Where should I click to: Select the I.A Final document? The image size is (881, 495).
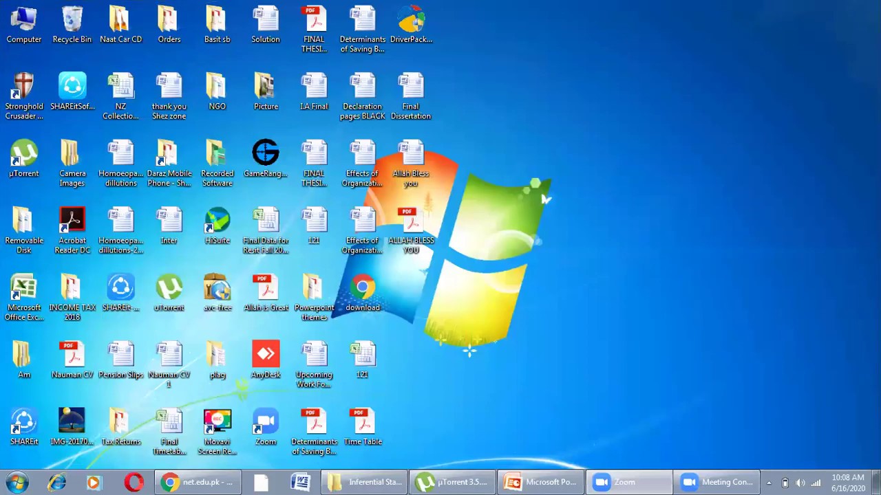click(314, 92)
